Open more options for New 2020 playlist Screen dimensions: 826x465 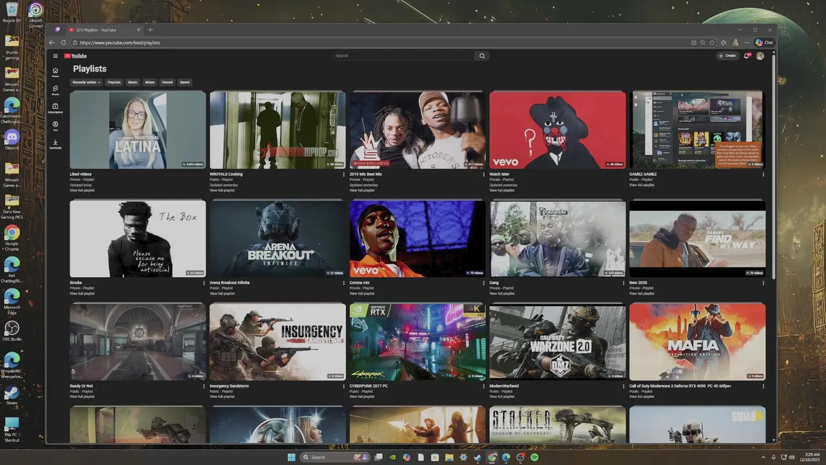pos(763,283)
